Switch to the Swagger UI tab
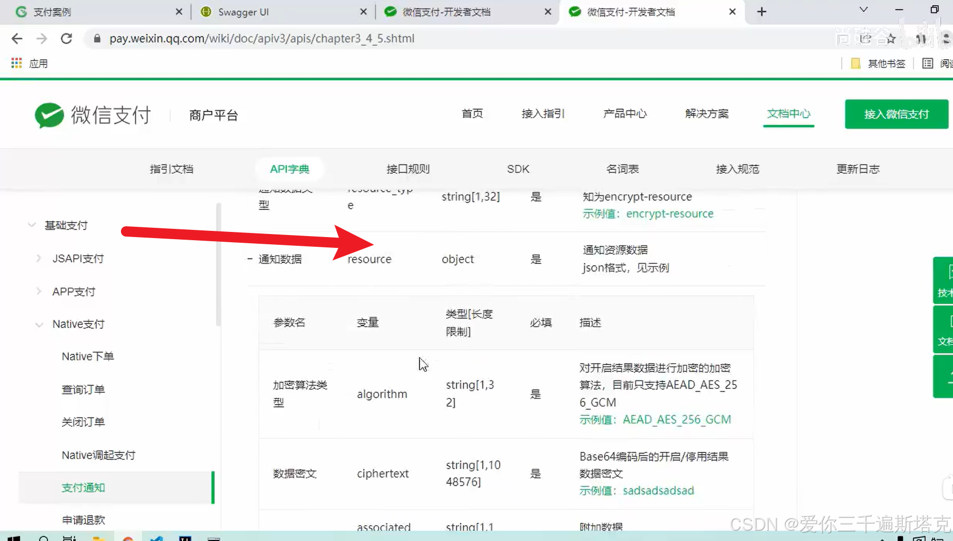Image resolution: width=953 pixels, height=541 pixels. [283, 12]
